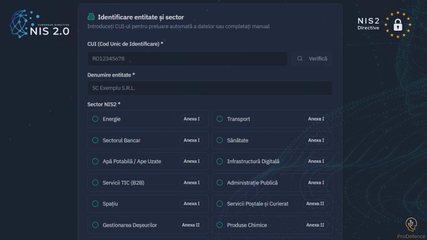Select the Sănătate sector
The width and height of the screenshot is (427, 240).
point(272,140)
